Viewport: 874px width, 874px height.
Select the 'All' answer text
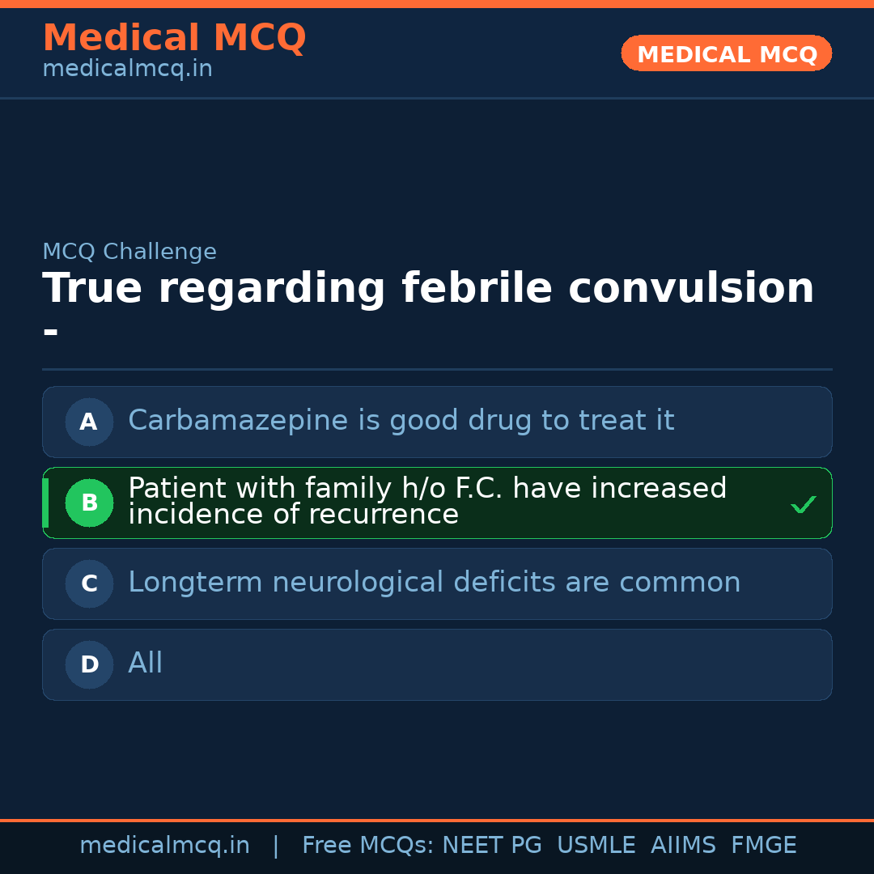tap(146, 664)
